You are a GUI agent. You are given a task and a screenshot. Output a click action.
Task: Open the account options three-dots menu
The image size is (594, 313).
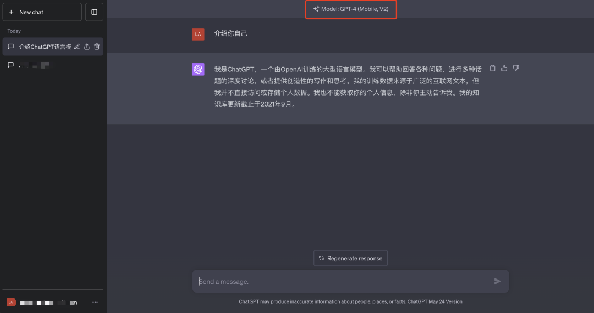95,303
